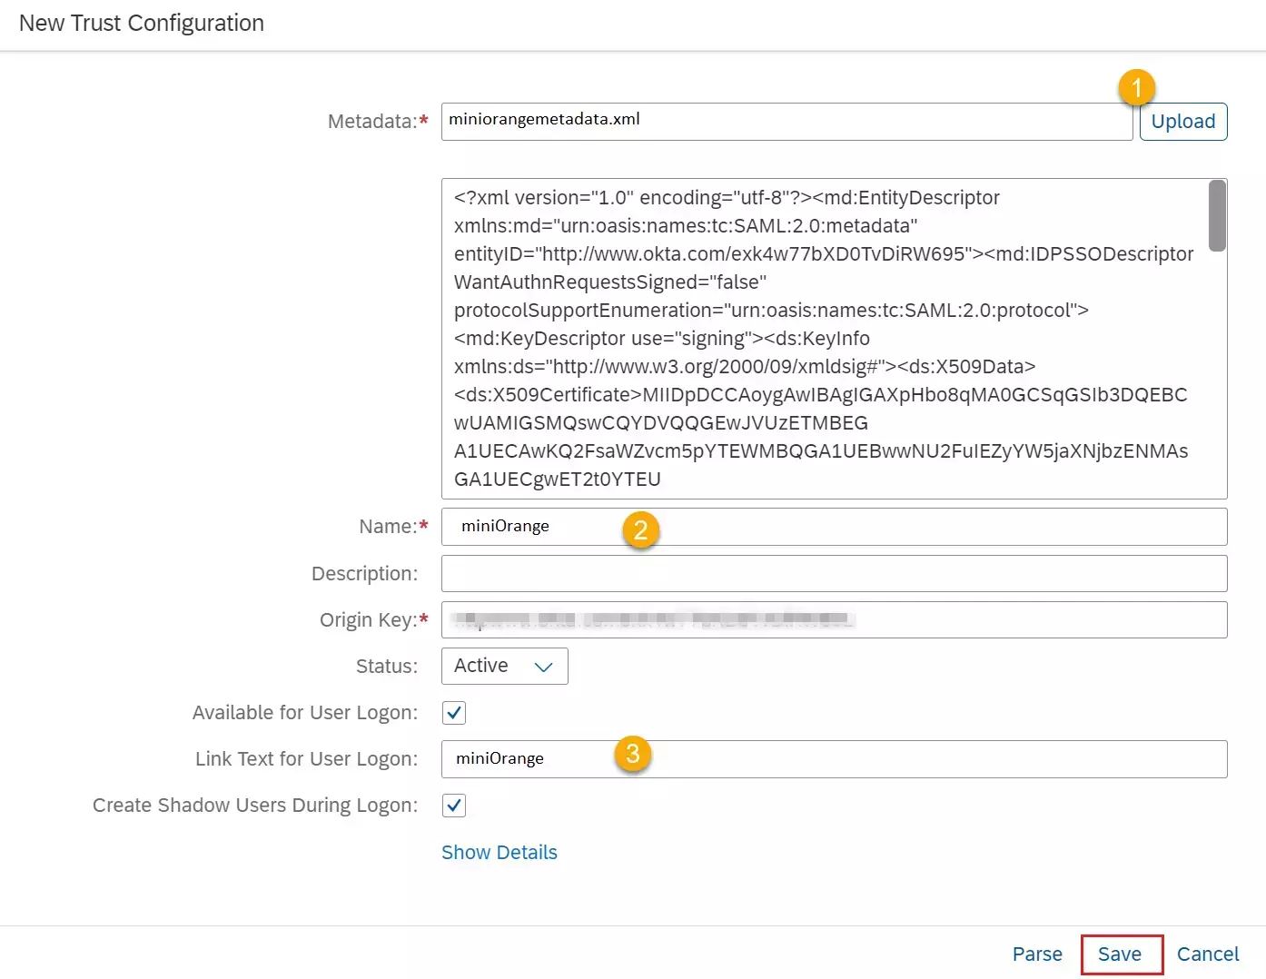This screenshot has width=1266, height=979.
Task: Click the orange step 3 badge
Action: click(x=632, y=754)
